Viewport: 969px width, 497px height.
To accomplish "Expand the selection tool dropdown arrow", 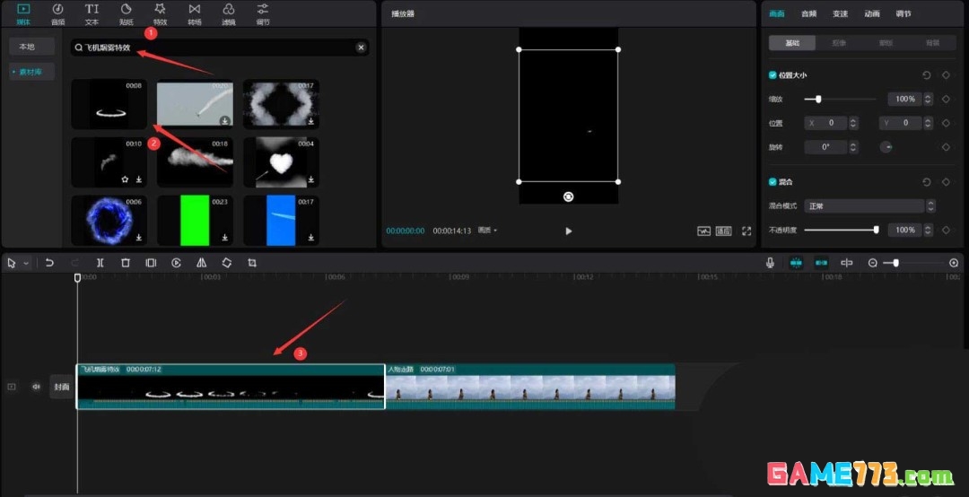I will (x=26, y=264).
